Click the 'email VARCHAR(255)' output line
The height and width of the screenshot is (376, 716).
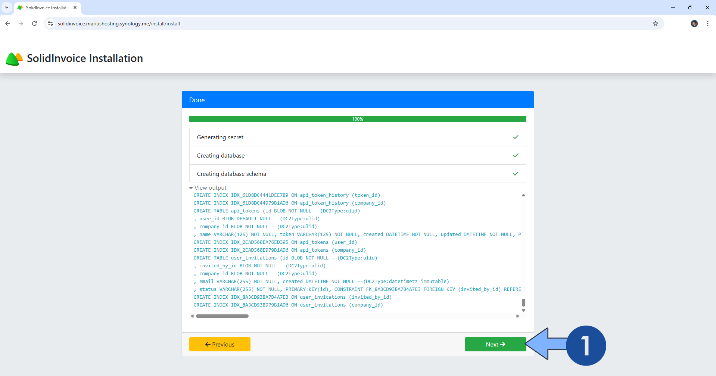coord(321,282)
